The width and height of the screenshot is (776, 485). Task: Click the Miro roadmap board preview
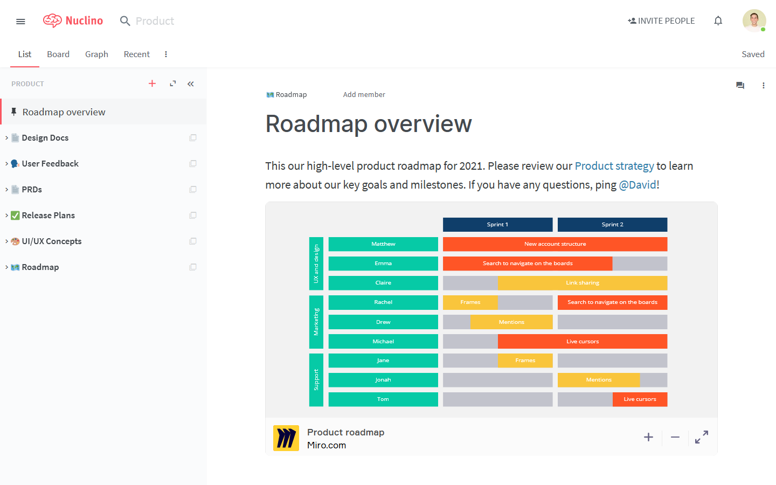tap(491, 310)
